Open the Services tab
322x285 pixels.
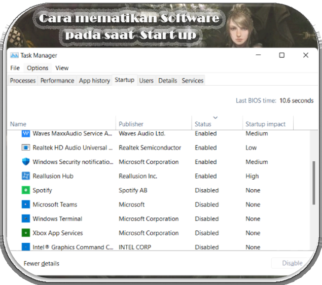[x=192, y=81]
